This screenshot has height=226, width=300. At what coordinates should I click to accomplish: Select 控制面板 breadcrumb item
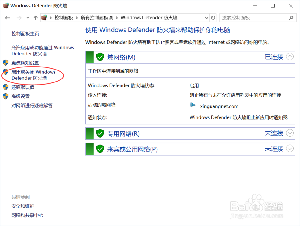[x=64, y=18]
